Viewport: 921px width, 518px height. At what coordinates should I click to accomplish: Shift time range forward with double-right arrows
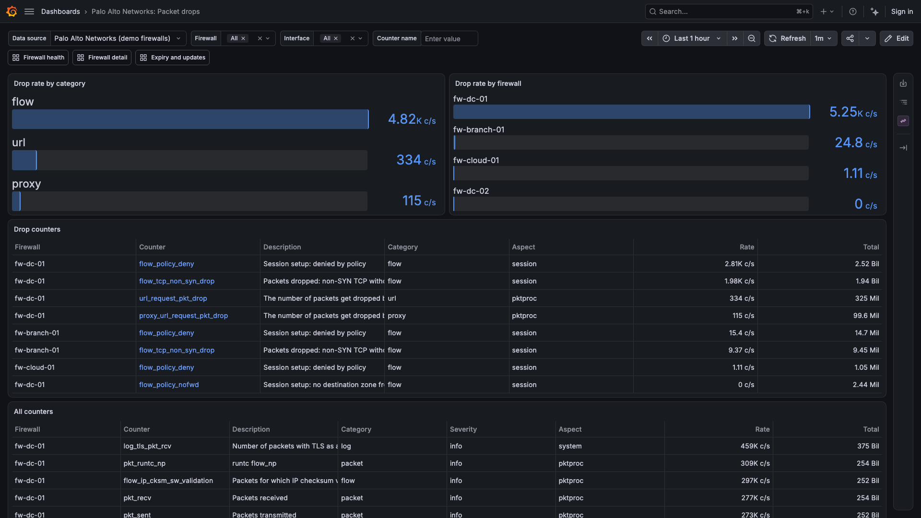[x=735, y=38]
